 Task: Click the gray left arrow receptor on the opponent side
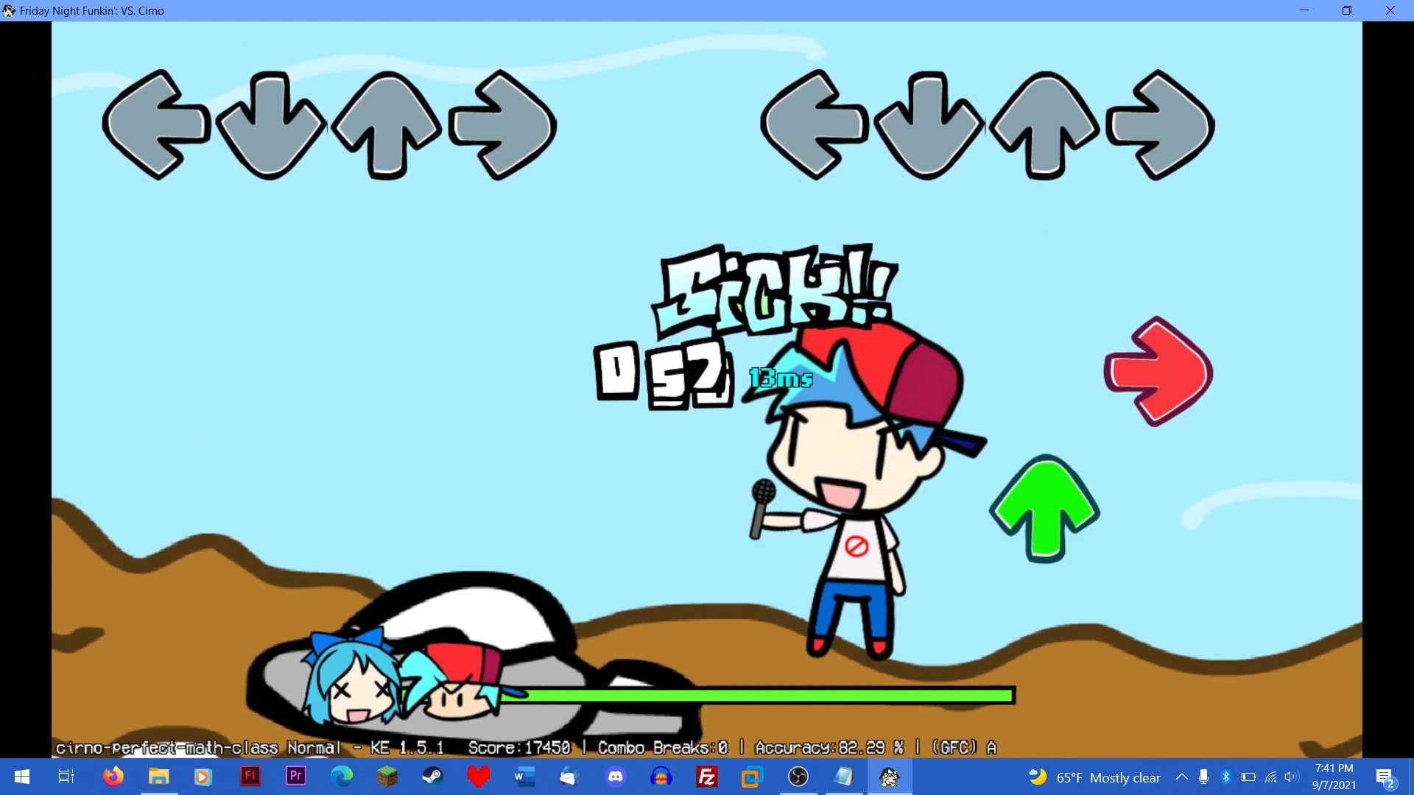pos(156,125)
